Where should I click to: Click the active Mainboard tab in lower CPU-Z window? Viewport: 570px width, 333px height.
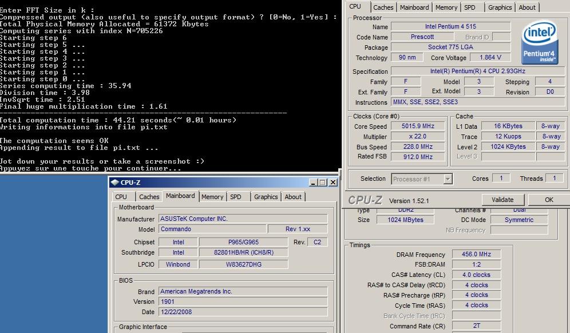180,196
